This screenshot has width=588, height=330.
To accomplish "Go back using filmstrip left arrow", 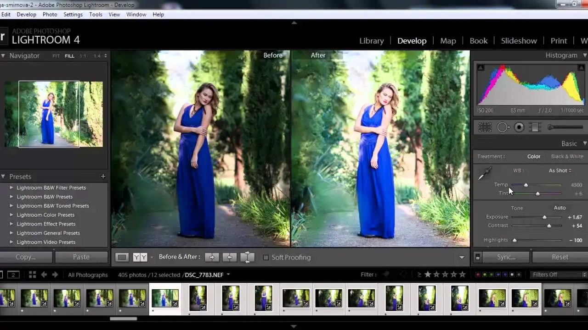I will coord(44,275).
